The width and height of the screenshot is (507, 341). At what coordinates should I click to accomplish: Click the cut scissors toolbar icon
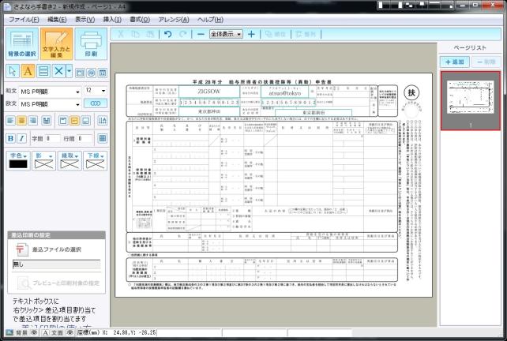[x=121, y=34]
